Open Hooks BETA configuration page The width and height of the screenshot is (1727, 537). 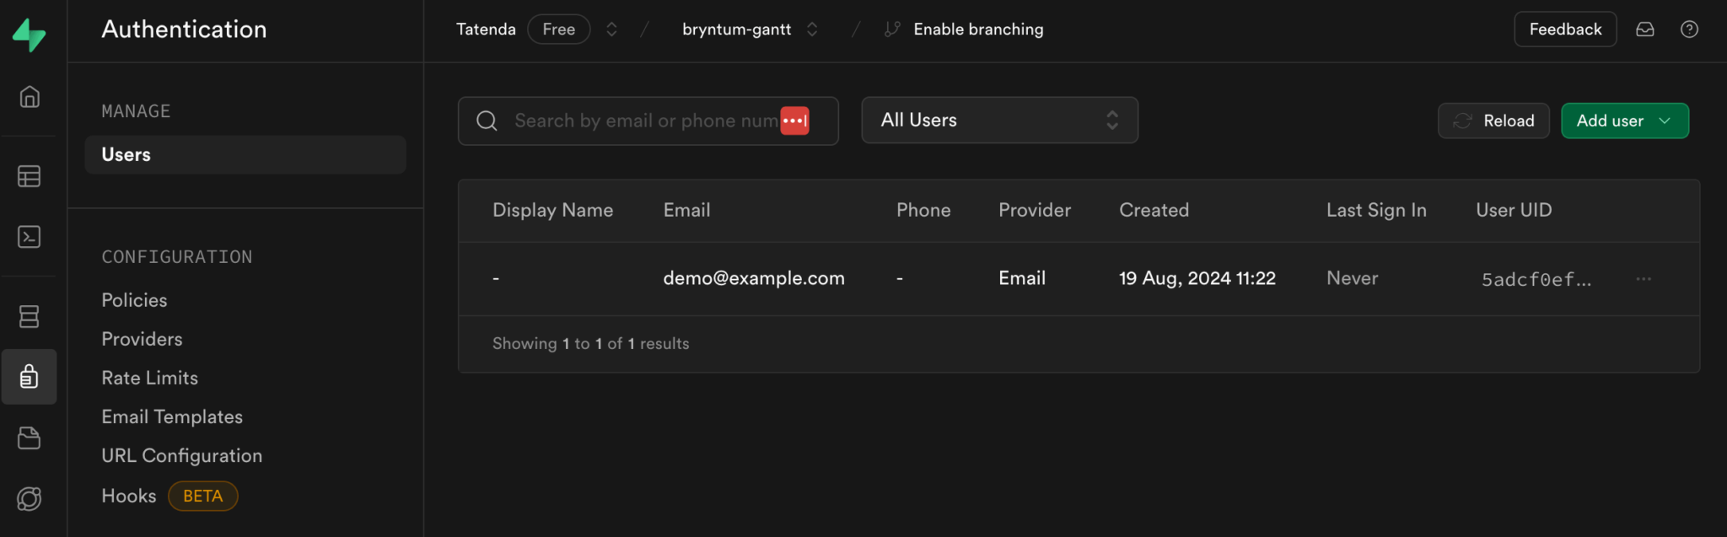[x=169, y=496]
